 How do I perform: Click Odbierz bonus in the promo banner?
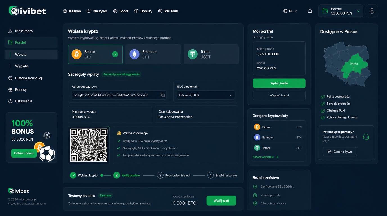[x=24, y=153]
